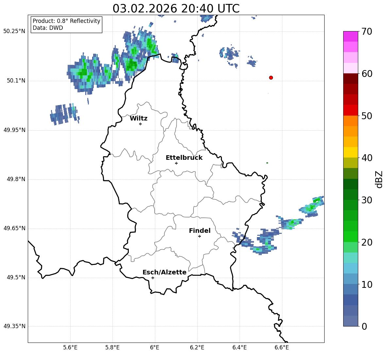Click the colorbar tick label 0
387x354 pixels.
pyautogui.click(x=364, y=326)
